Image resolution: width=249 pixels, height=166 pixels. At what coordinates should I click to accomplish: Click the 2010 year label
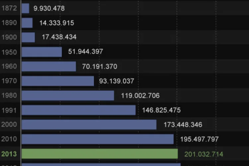coord(9,139)
